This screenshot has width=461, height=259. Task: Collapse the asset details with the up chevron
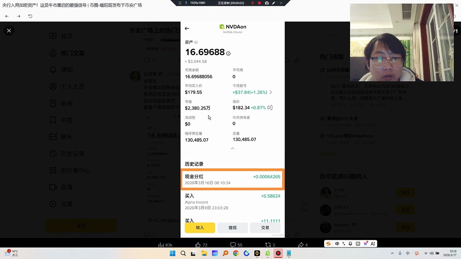(233, 148)
